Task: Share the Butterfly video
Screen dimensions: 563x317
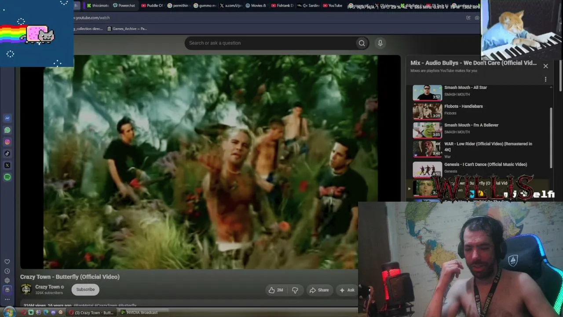Action: tap(319, 290)
